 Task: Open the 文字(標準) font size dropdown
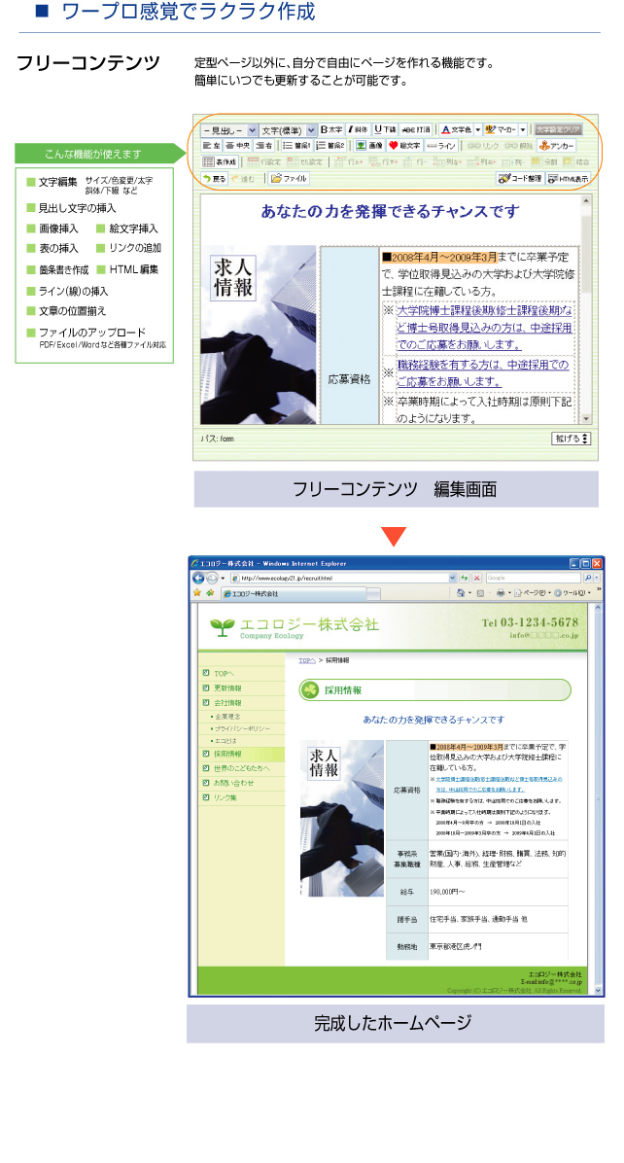[x=288, y=128]
